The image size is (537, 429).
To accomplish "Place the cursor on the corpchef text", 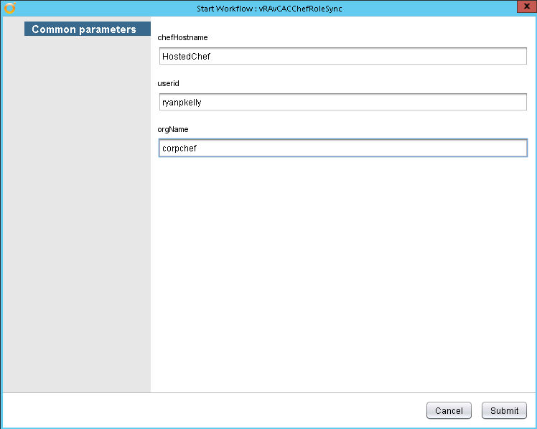I will [x=179, y=148].
